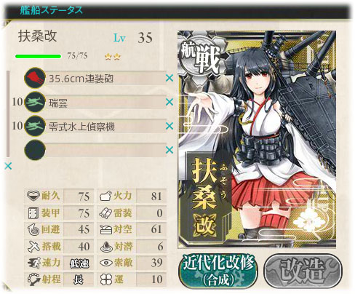Click the remove-all X below equipment slots
This screenshot has height=294, width=355.
pyautogui.click(x=8, y=166)
